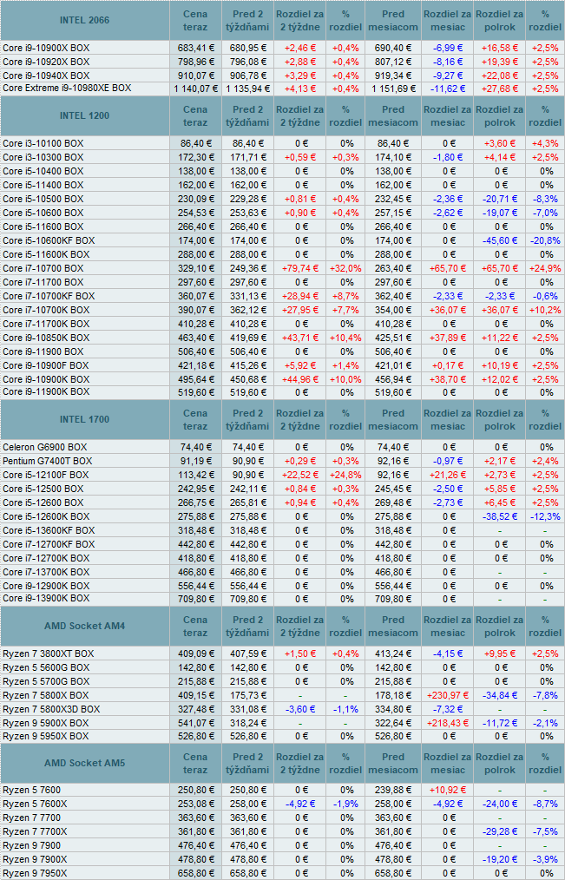
Task: Select the Core i9-10900F BOX row name
Action: [x=45, y=365]
